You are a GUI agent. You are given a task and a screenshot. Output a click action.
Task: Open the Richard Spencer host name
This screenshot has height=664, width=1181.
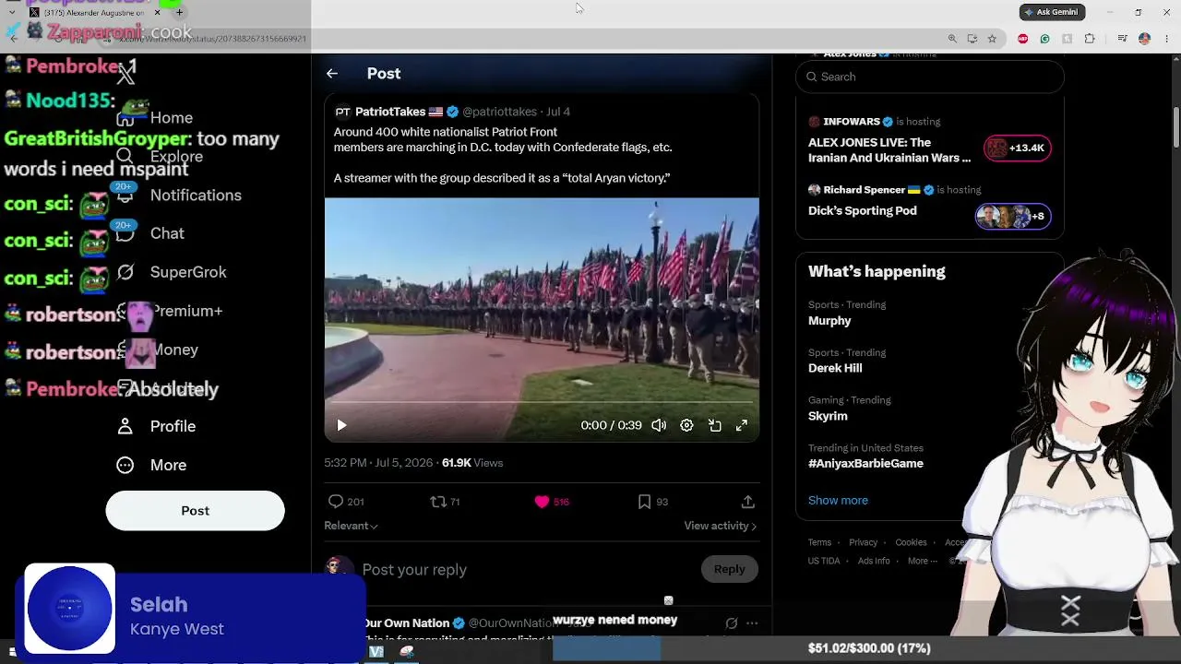click(x=865, y=190)
